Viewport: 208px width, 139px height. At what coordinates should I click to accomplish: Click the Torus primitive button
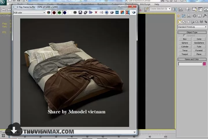click(185, 50)
